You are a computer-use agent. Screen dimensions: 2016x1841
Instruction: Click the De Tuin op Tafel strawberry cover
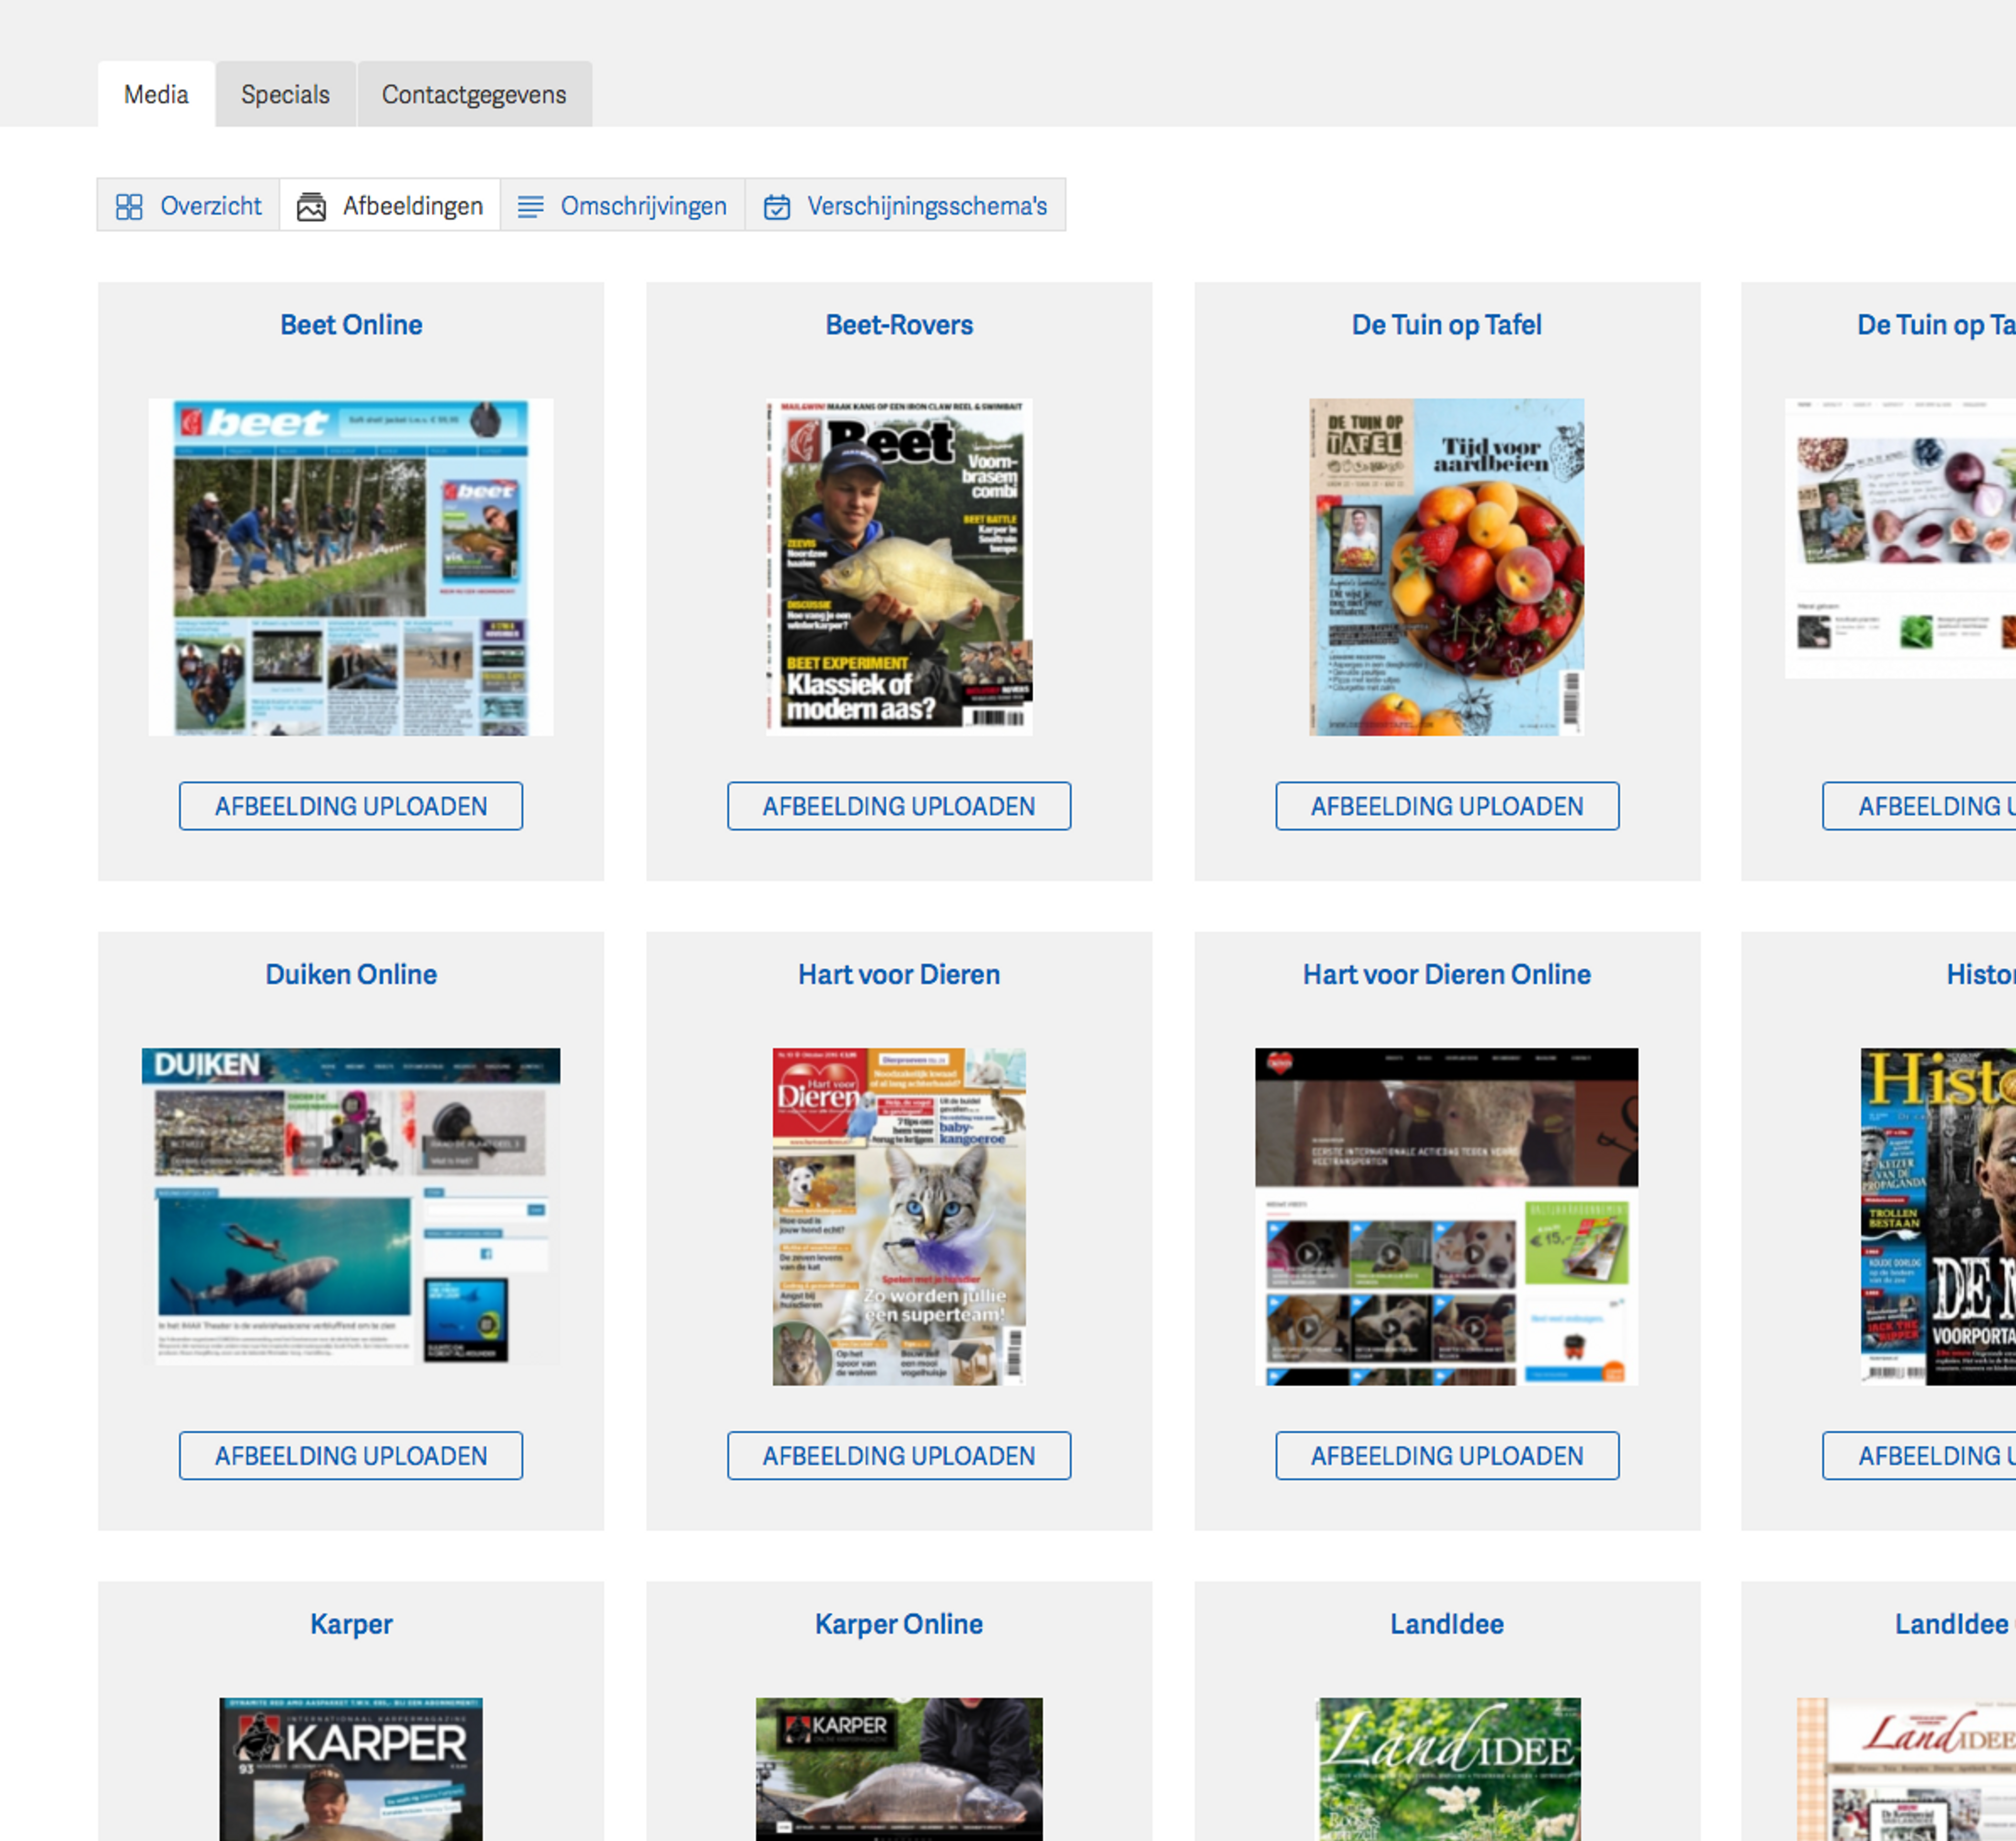tap(1446, 567)
